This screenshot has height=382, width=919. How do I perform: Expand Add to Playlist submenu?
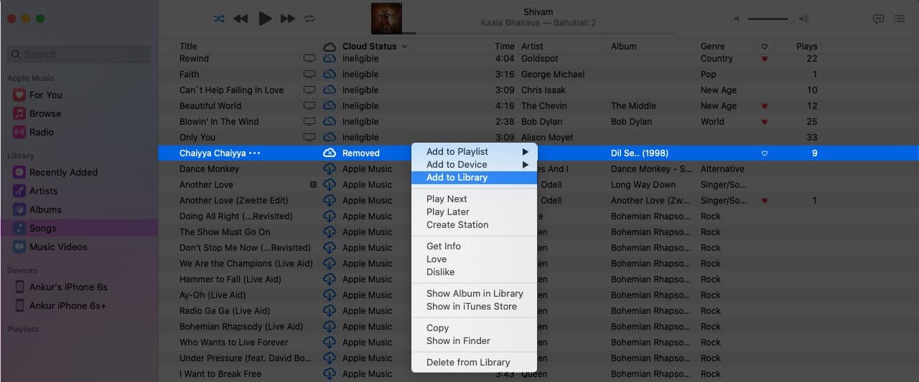474,151
